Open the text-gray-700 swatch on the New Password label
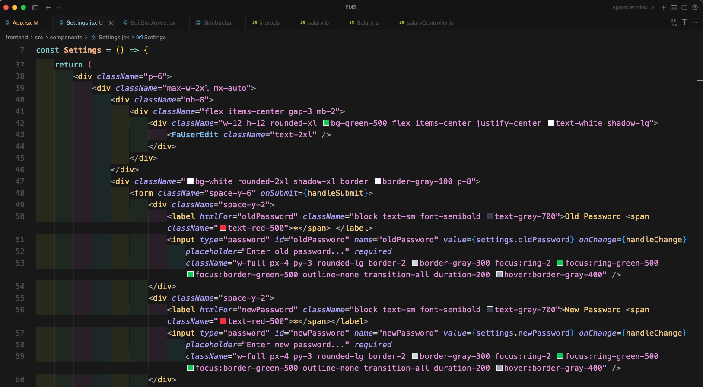The width and height of the screenshot is (703, 387). [490, 310]
